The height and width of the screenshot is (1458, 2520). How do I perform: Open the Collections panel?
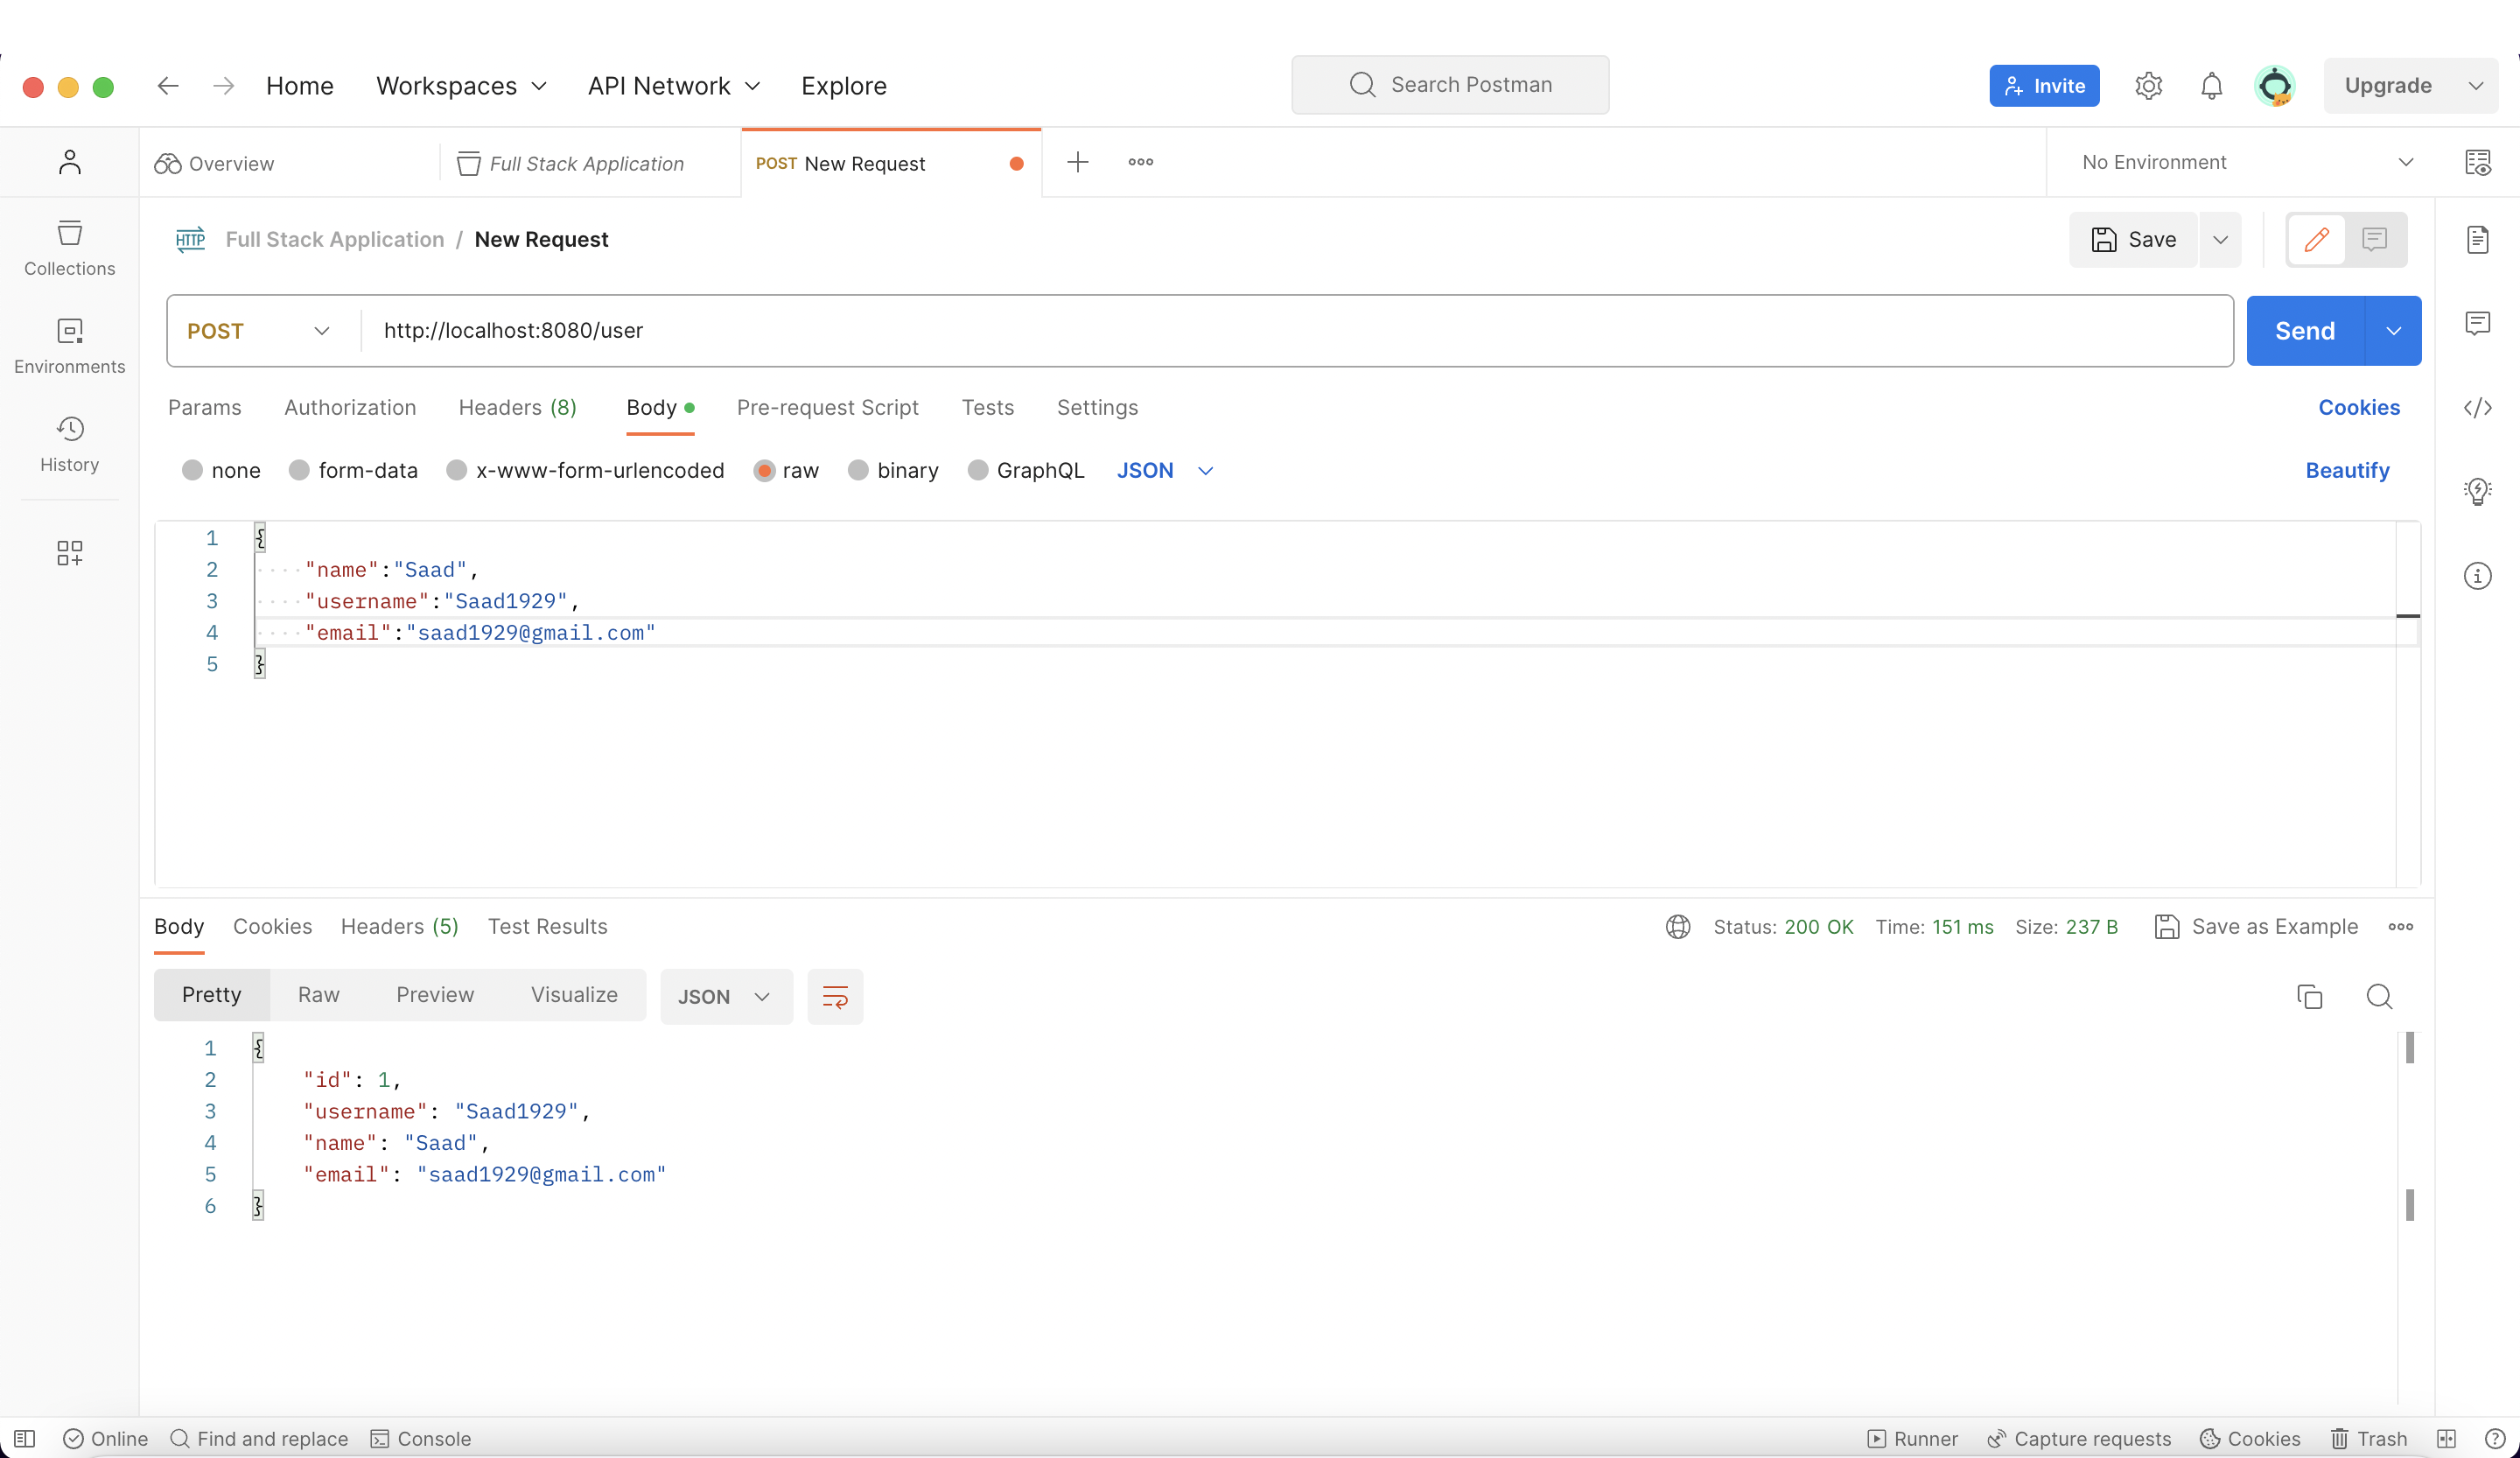(x=69, y=248)
